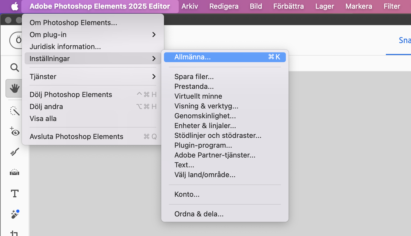Screen dimensions: 411x236
Task: Expand the Om plug-in submenu
Action: tap(93, 35)
